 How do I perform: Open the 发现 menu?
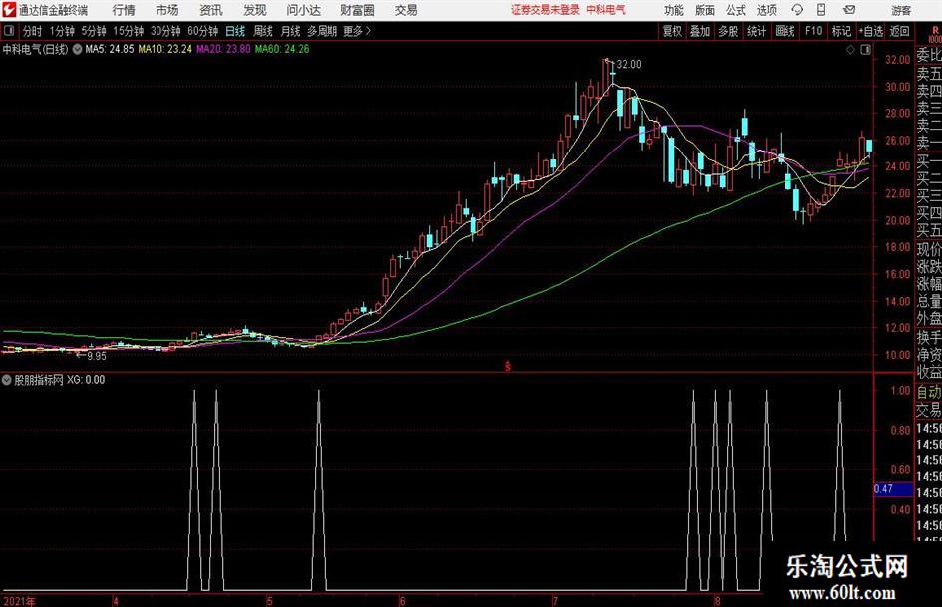pyautogui.click(x=255, y=10)
